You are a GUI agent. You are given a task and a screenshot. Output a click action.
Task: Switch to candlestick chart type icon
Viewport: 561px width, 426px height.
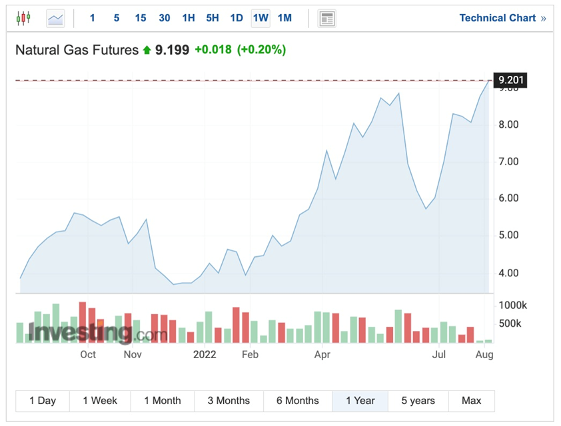pyautogui.click(x=23, y=18)
